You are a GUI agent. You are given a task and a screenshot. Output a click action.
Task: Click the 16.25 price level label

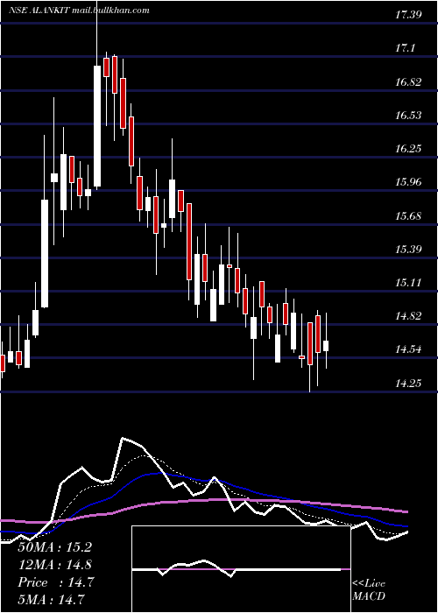point(408,149)
